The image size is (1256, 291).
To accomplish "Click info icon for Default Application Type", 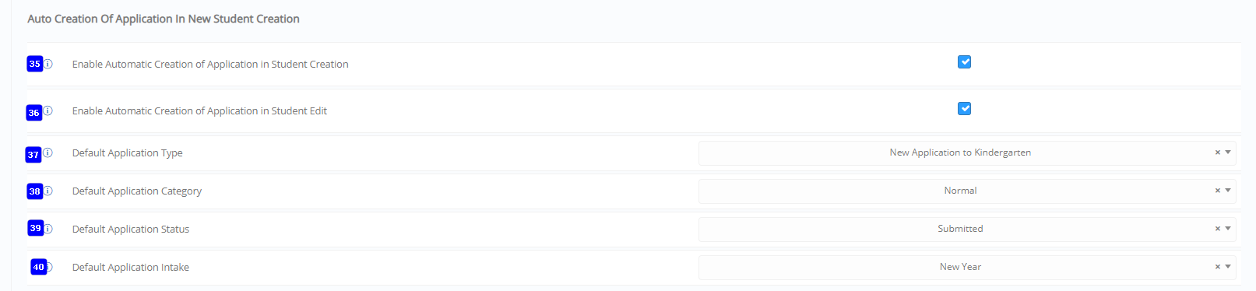I will [48, 153].
